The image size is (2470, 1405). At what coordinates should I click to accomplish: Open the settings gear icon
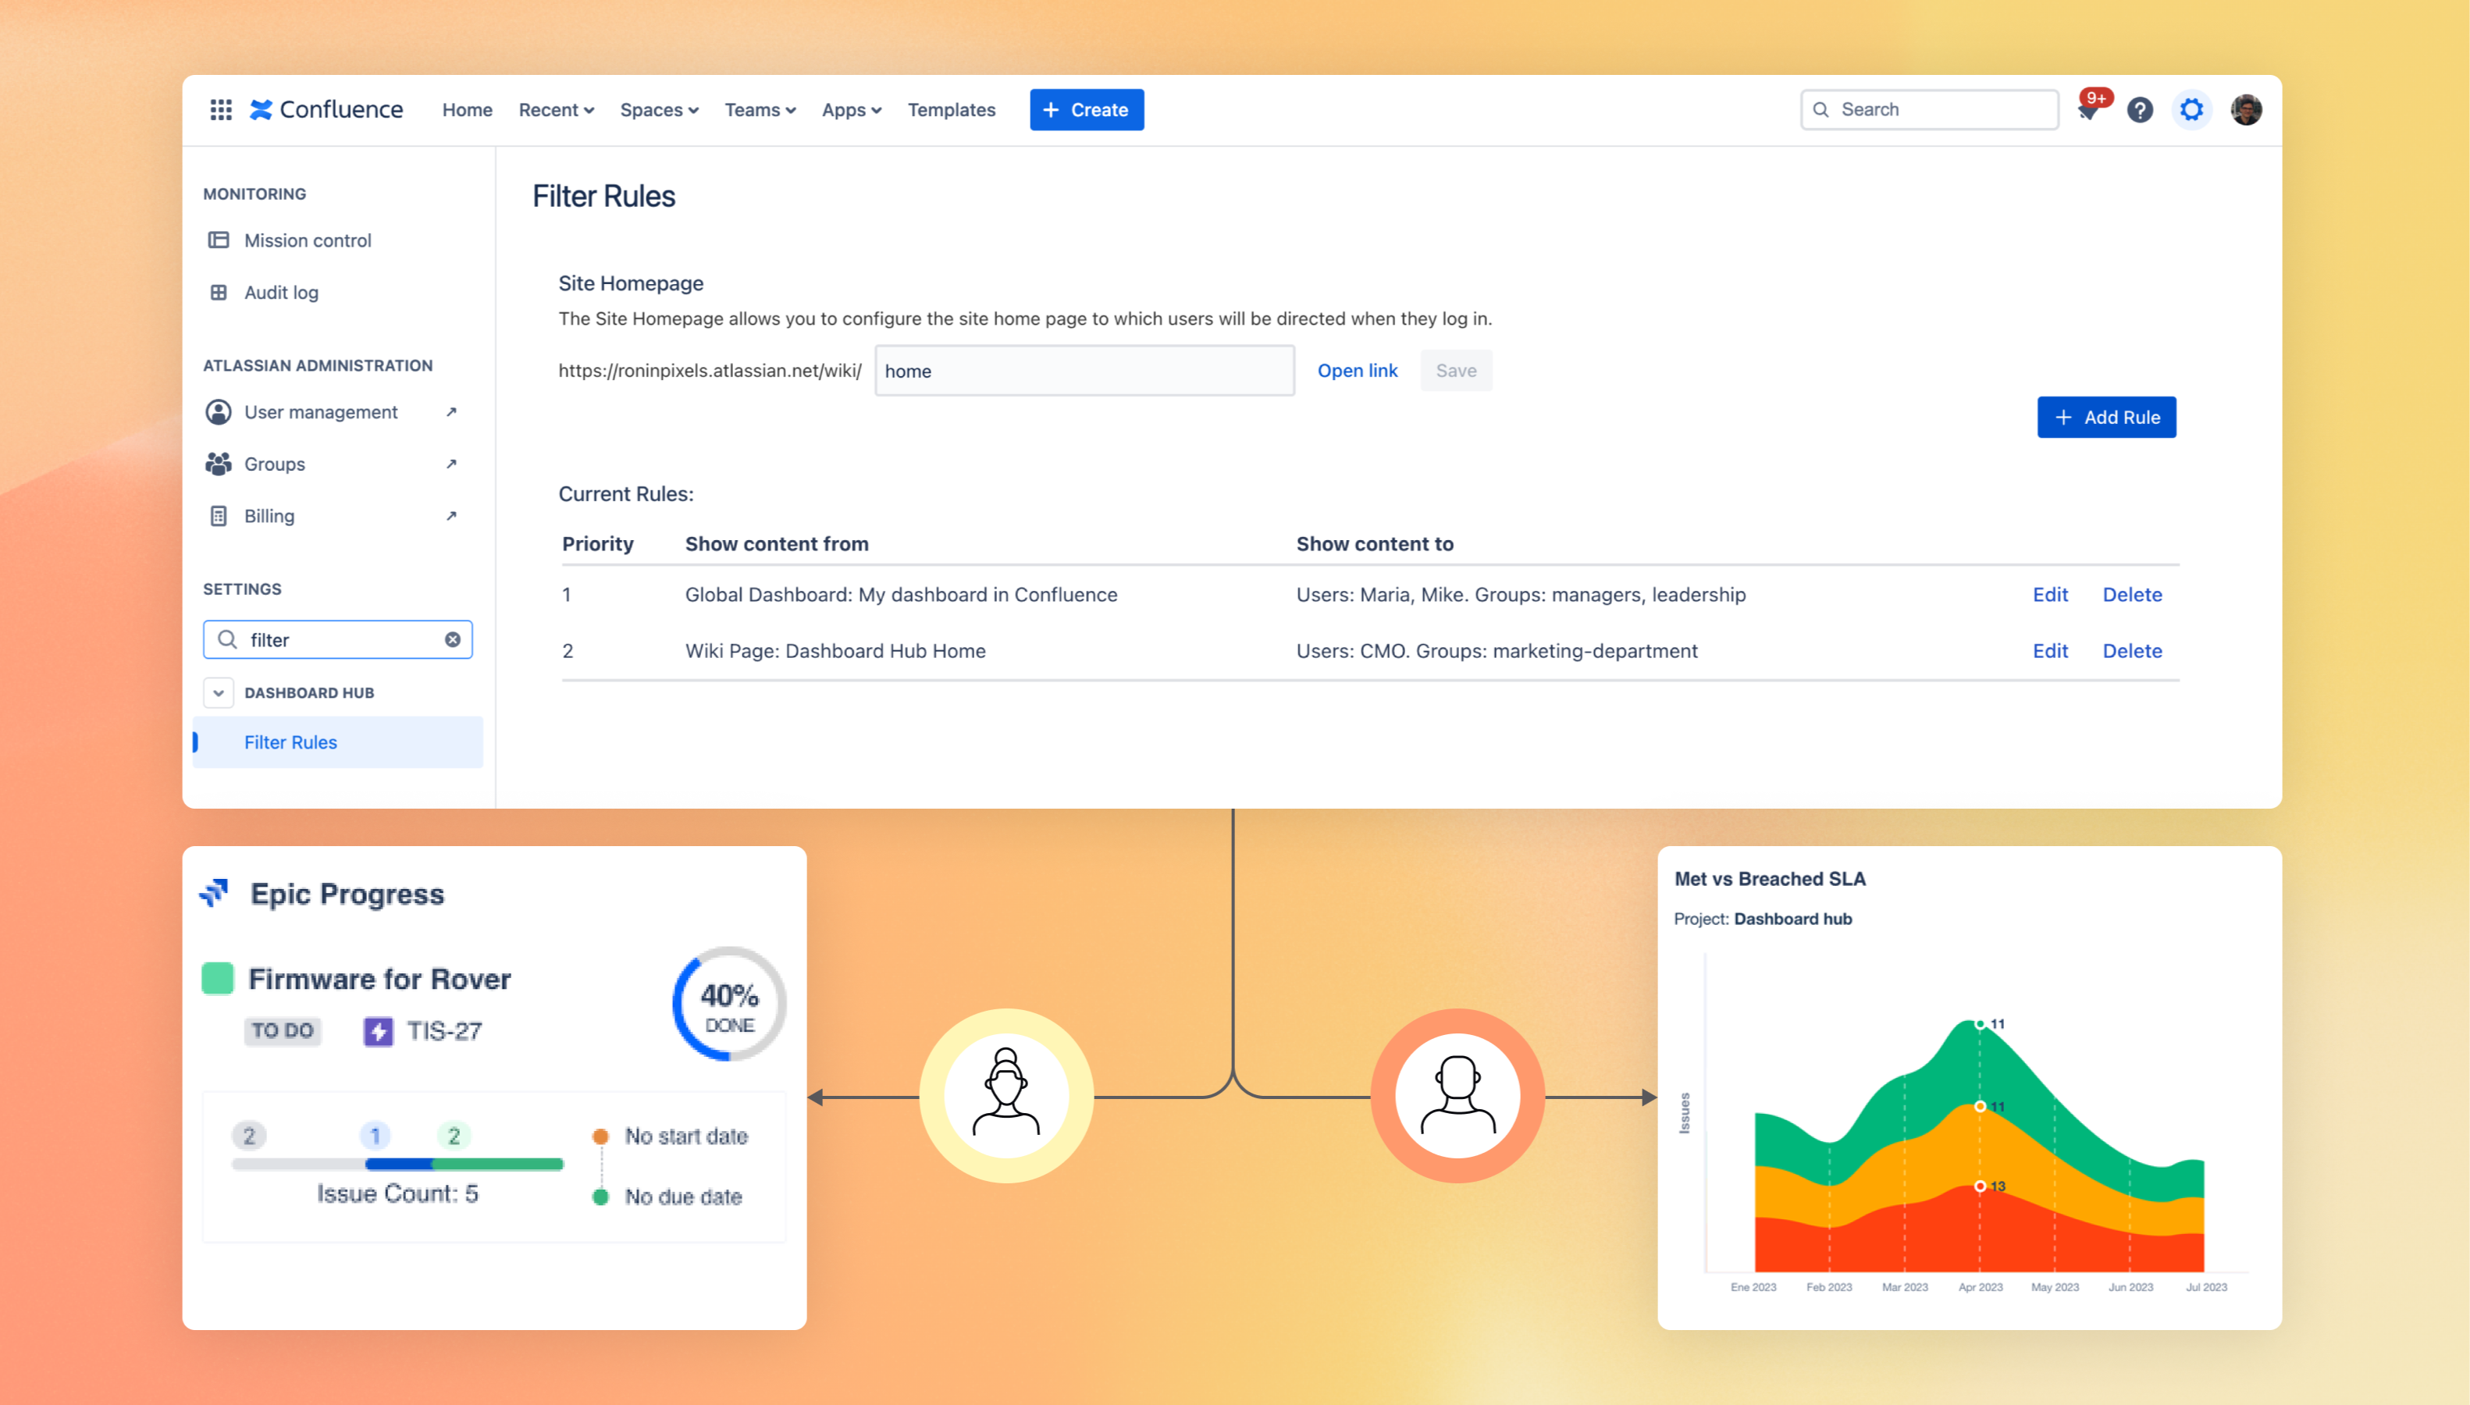(x=2191, y=110)
